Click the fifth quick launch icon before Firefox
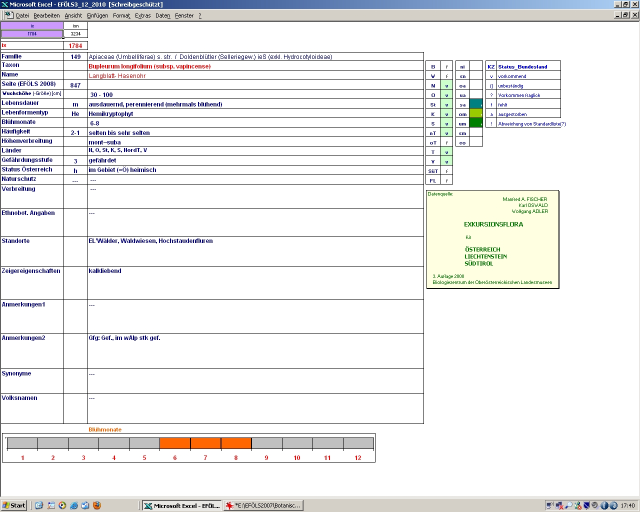This screenshot has width=640, height=512. coord(85,505)
